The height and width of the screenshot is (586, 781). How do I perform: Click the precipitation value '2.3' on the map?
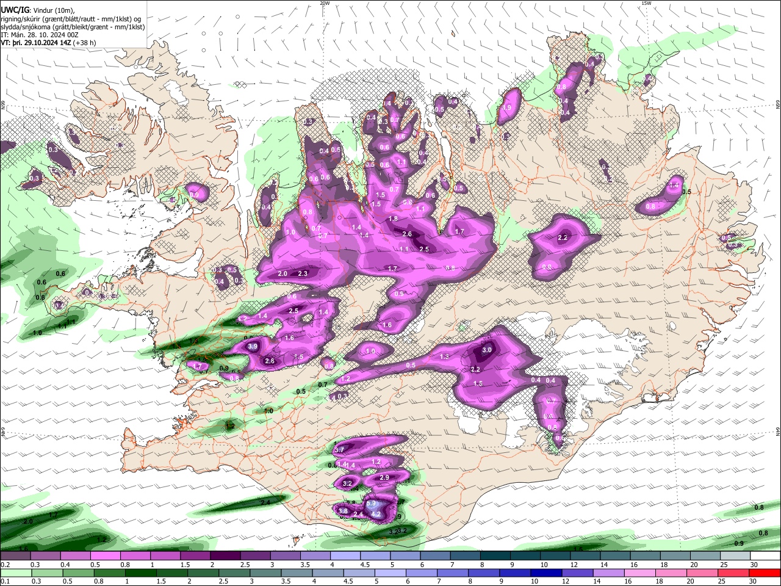[x=303, y=274]
